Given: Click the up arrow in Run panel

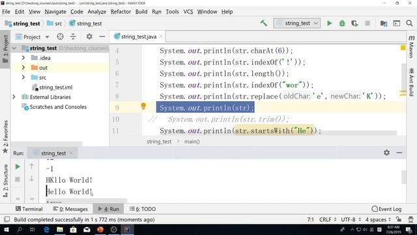Looking at the screenshot, I should click(31, 166).
